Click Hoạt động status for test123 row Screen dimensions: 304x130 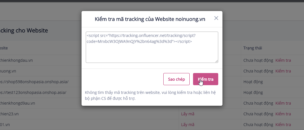[253, 92]
